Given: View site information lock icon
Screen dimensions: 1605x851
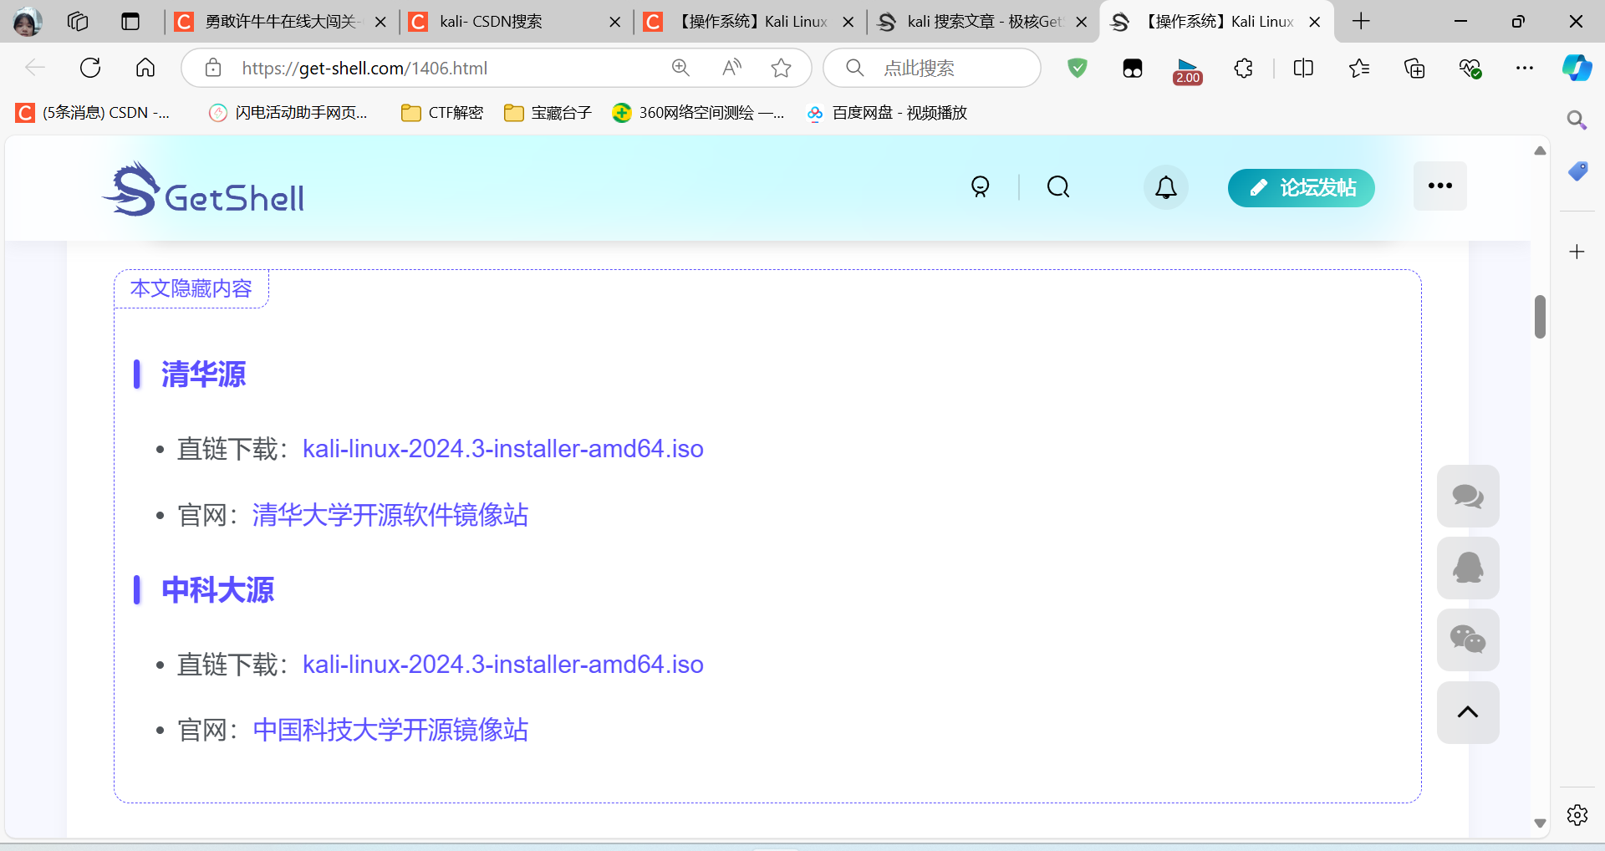Looking at the screenshot, I should tap(213, 68).
